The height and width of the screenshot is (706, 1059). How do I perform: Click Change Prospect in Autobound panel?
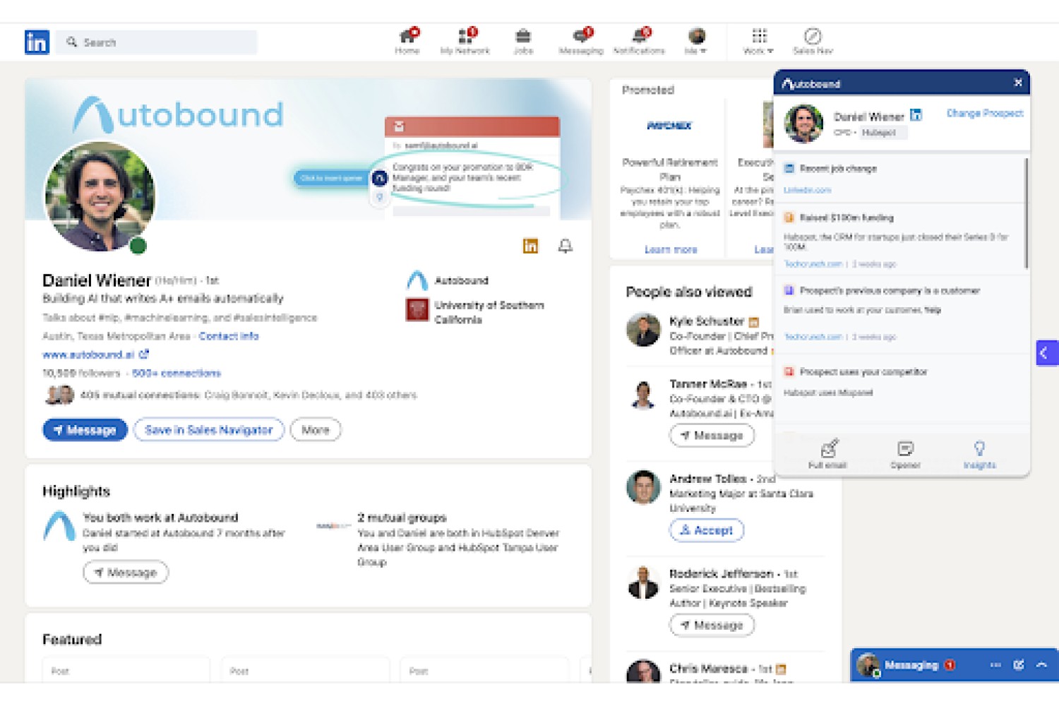point(985,113)
